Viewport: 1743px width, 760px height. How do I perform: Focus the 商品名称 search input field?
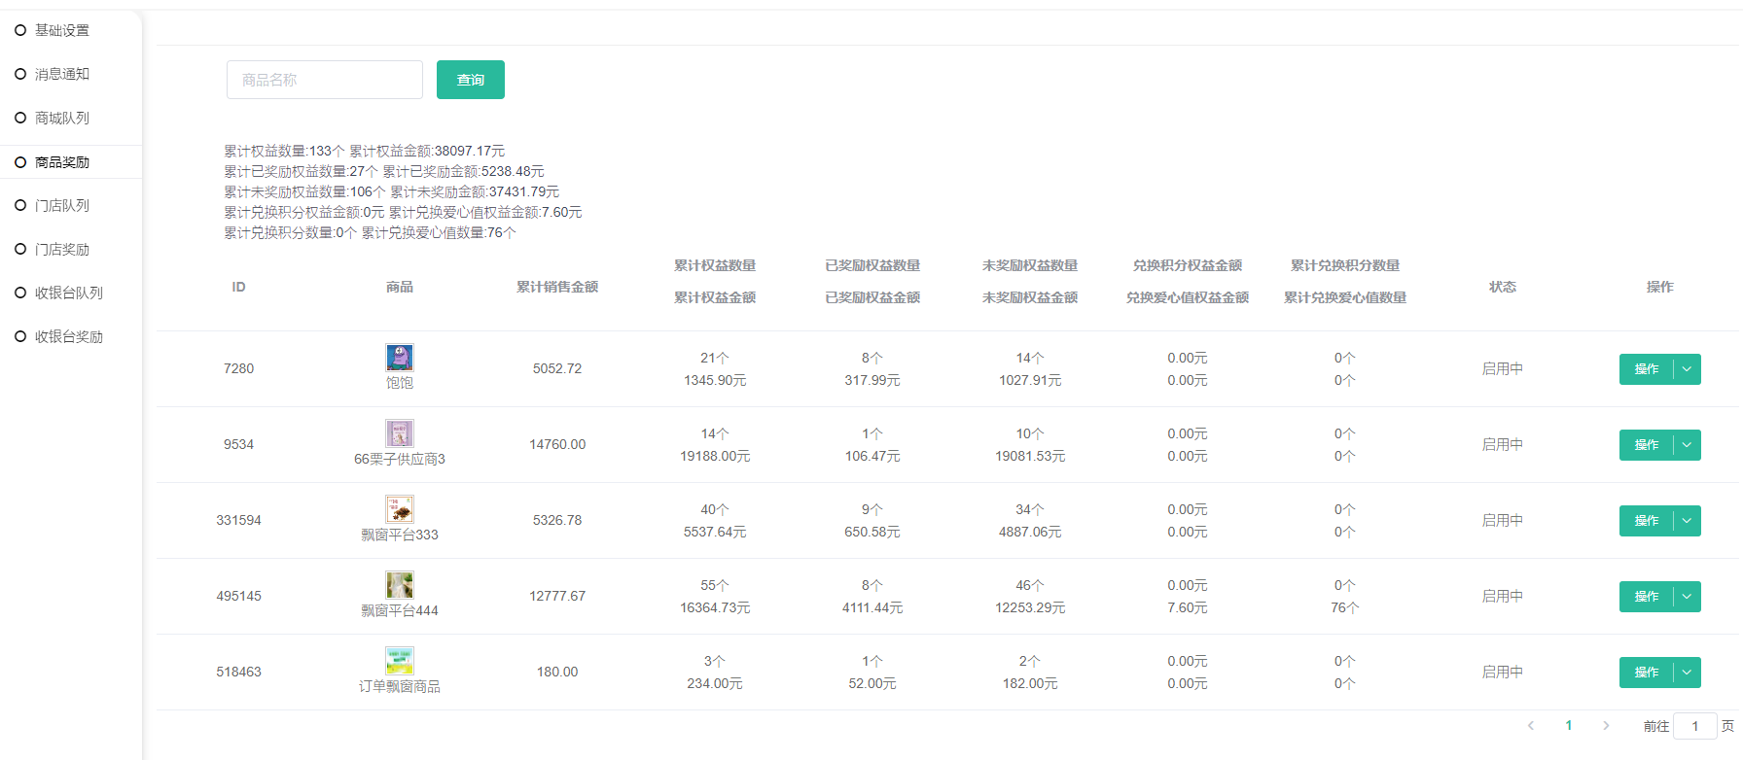click(324, 80)
